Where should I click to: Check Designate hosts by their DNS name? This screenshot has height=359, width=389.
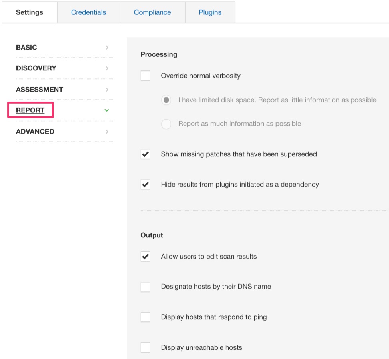click(x=146, y=287)
